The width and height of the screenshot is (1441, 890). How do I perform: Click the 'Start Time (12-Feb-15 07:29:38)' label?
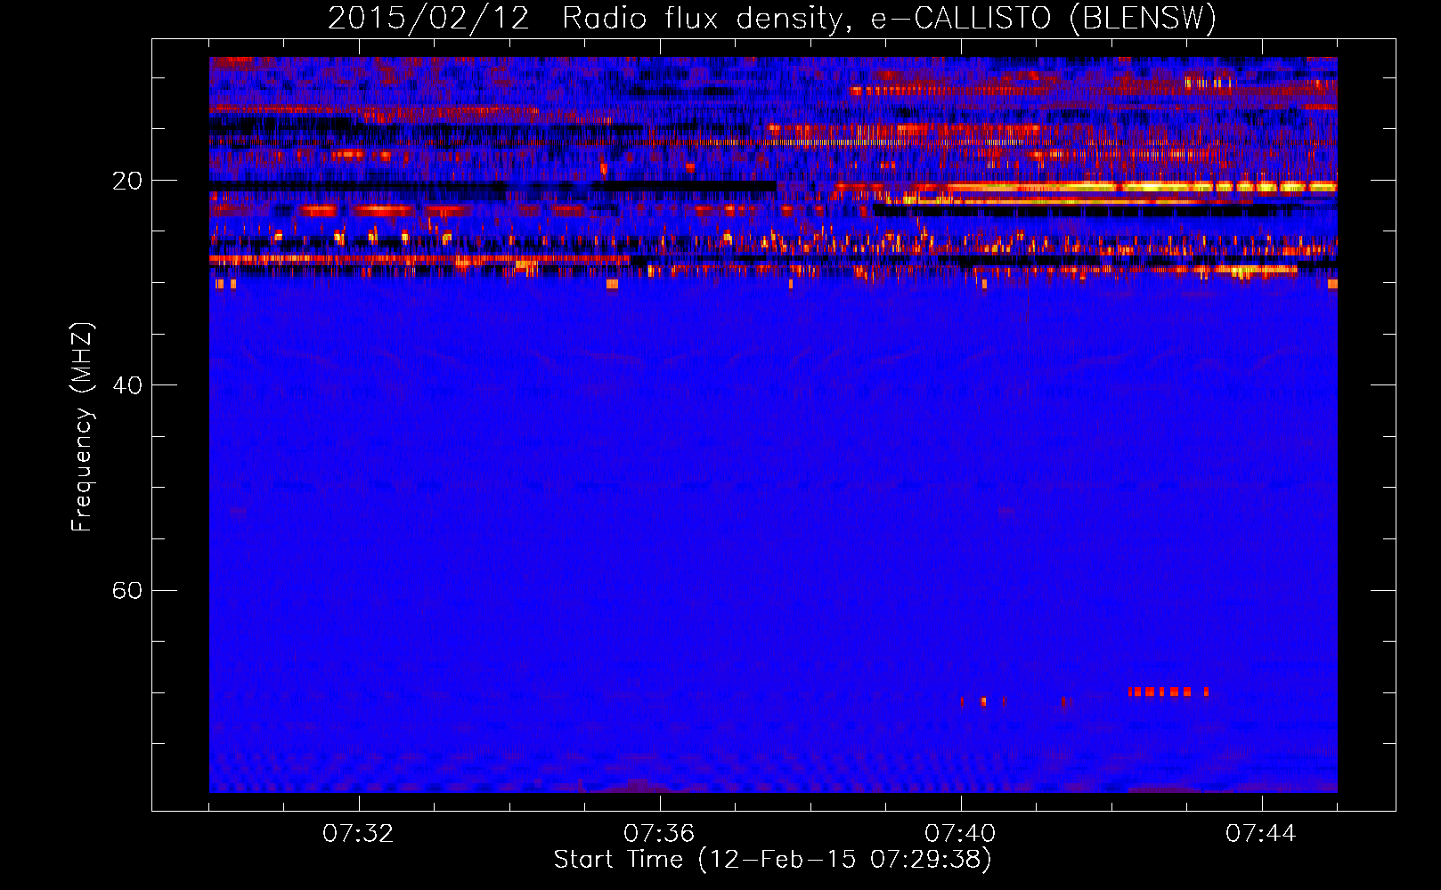[772, 860]
